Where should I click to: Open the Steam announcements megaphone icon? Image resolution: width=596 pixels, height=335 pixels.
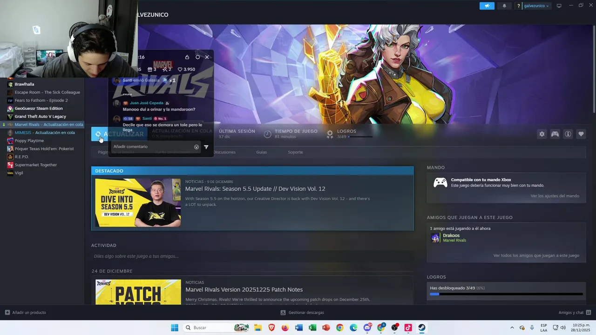click(x=487, y=6)
